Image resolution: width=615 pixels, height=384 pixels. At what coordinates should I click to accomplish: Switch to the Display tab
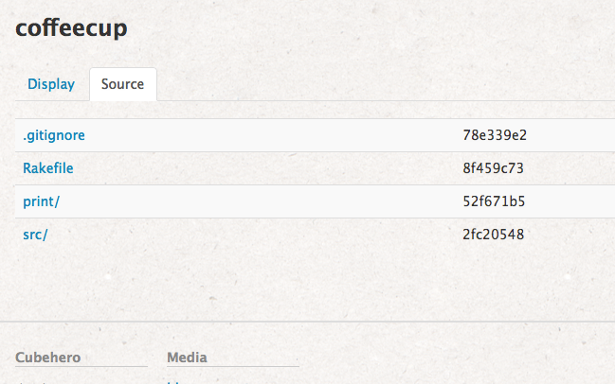[51, 84]
